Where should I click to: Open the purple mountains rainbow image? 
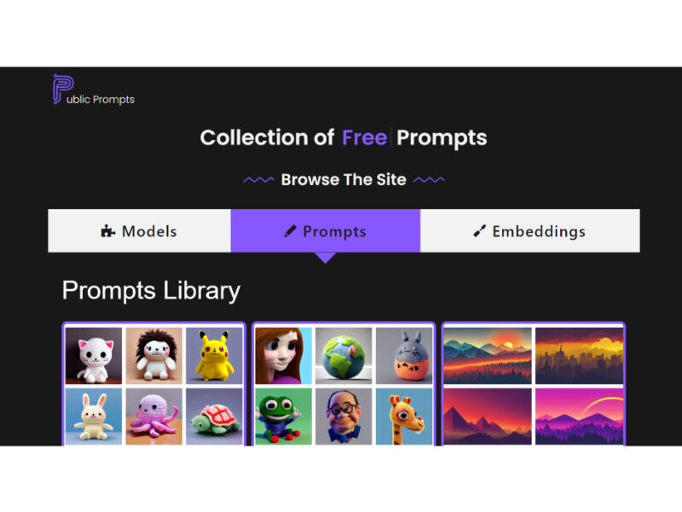point(580,416)
